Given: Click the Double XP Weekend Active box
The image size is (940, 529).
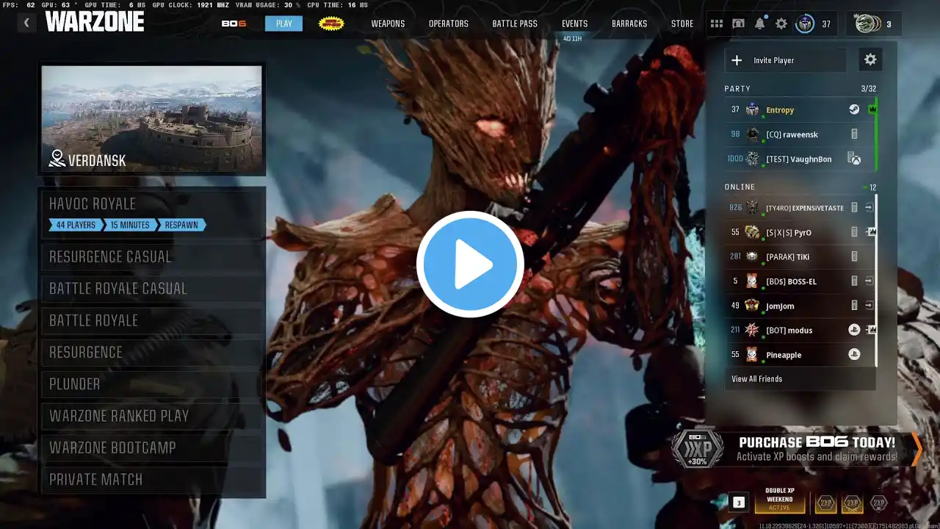Looking at the screenshot, I should (x=780, y=499).
